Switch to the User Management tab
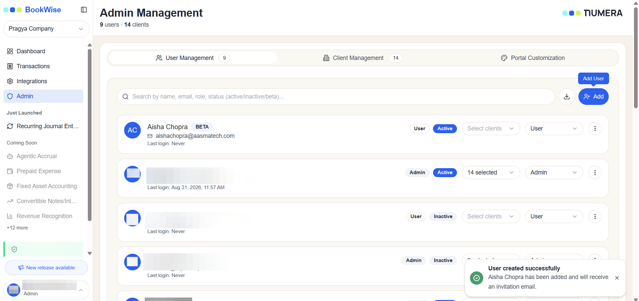 (193, 58)
